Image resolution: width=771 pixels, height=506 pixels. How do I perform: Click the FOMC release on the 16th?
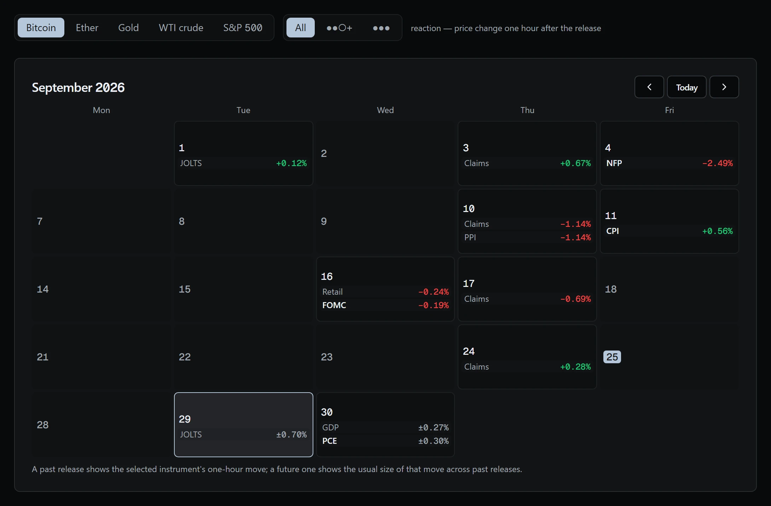385,305
